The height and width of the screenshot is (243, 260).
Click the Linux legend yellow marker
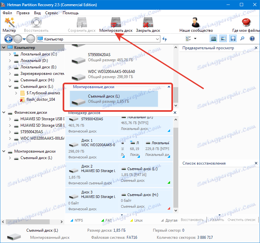[x=131, y=221]
